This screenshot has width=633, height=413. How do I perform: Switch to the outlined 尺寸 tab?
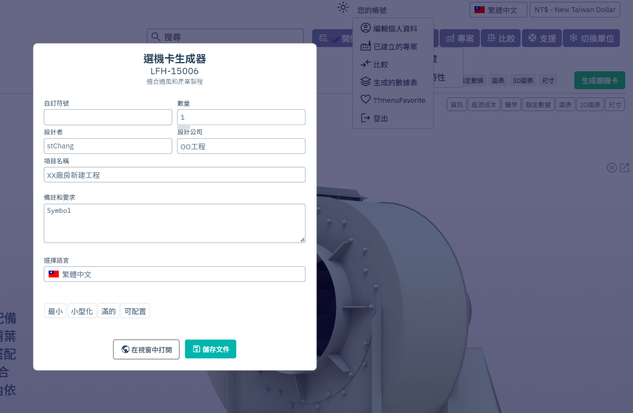click(615, 104)
